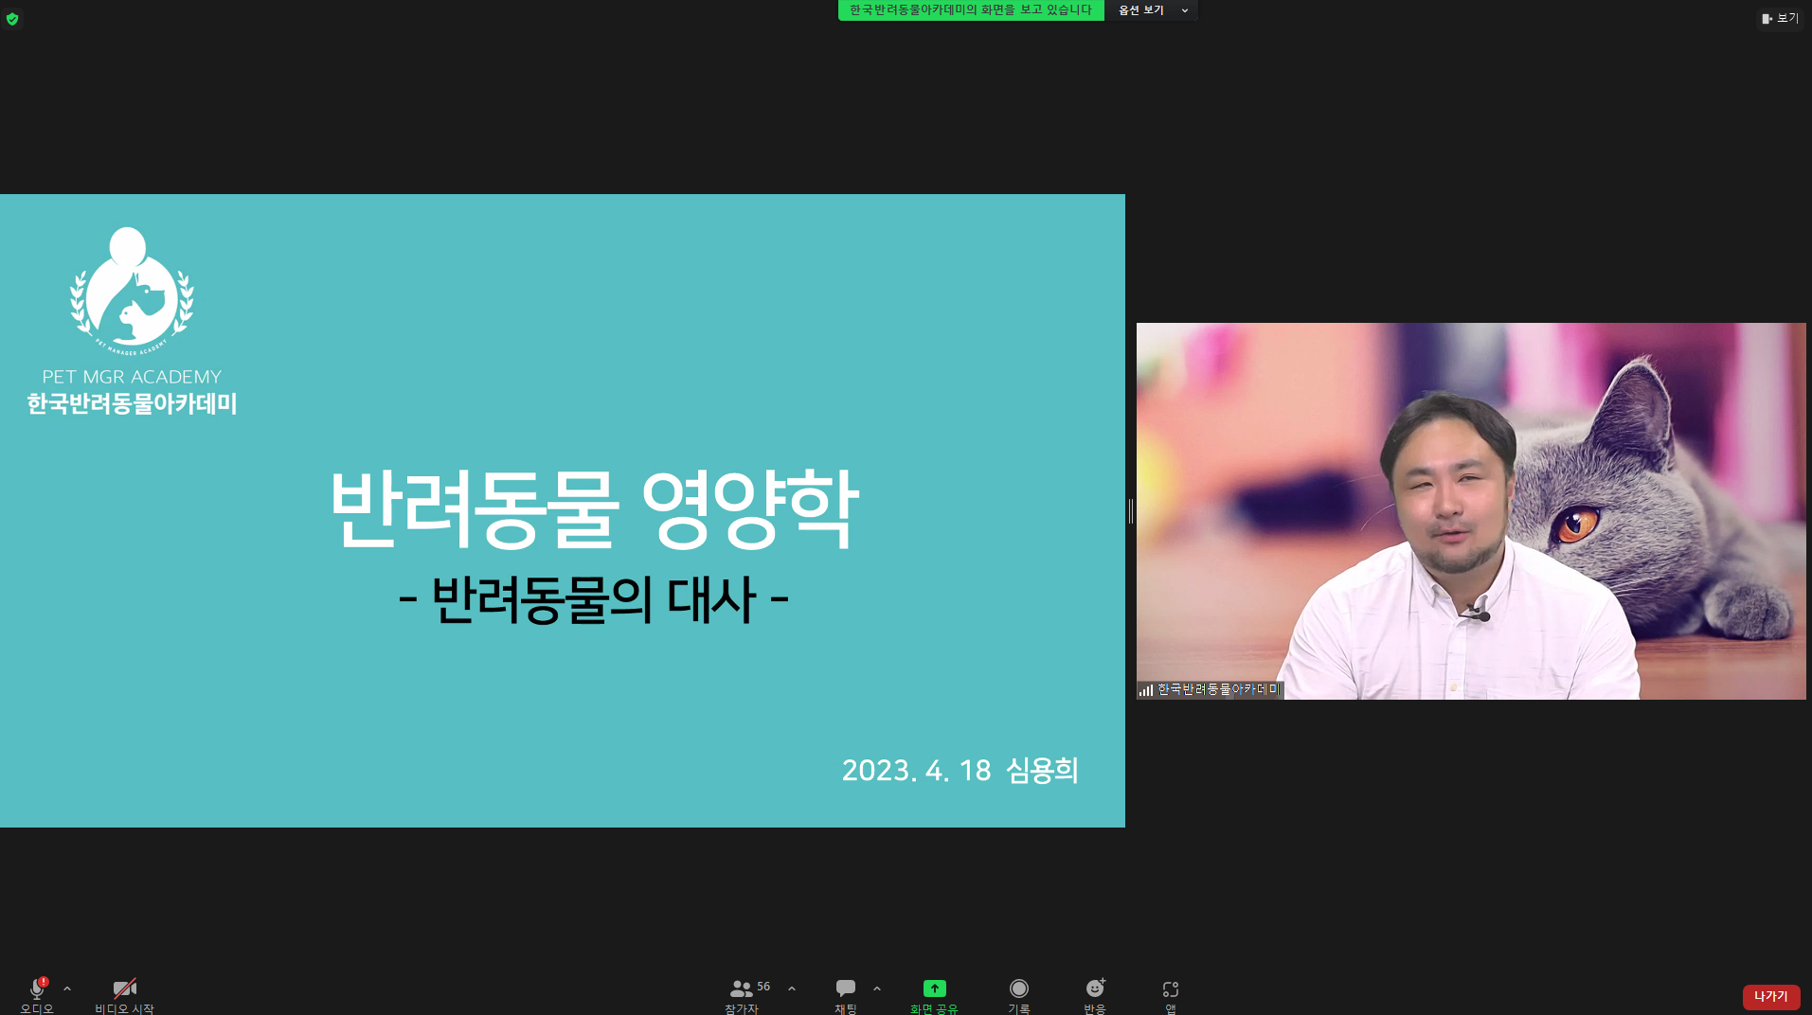Click the green share screen icon
The image size is (1812, 1015).
(935, 988)
